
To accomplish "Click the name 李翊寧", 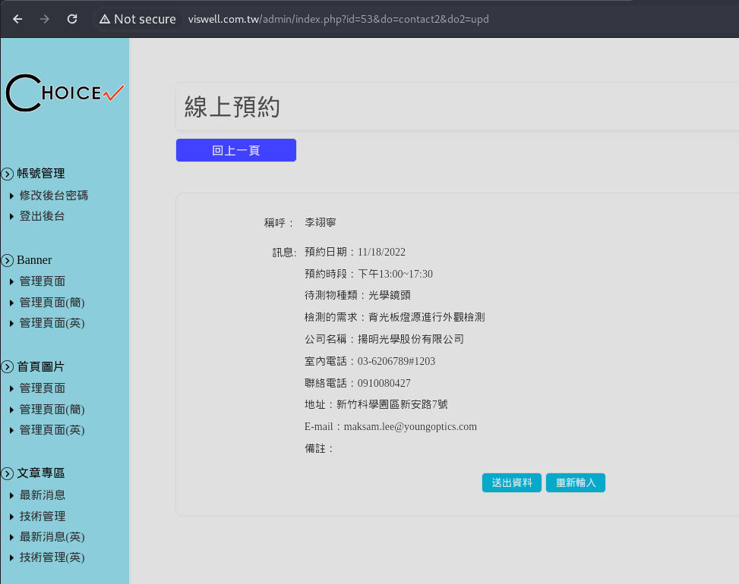I will pos(320,222).
